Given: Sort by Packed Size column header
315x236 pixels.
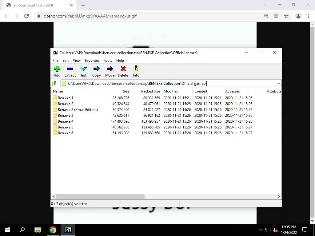Looking at the screenshot, I should click(146, 91).
